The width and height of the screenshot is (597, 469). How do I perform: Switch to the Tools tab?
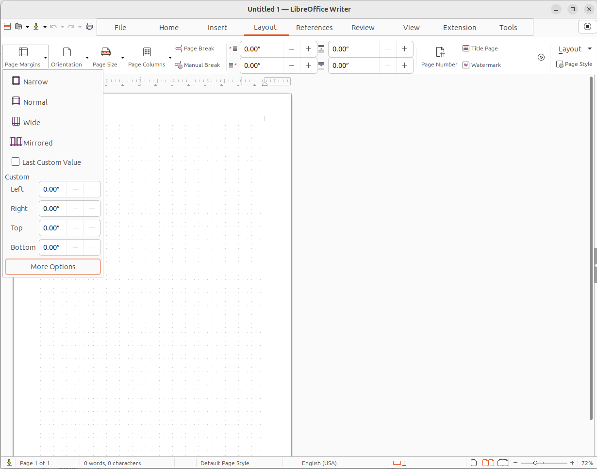click(x=508, y=27)
